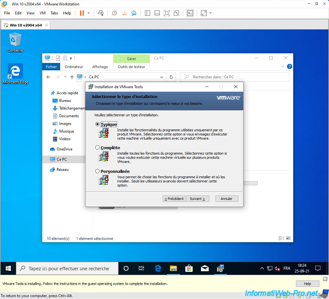Open Microsoft Store from the taskbar
329x299 pixels.
(189, 268)
